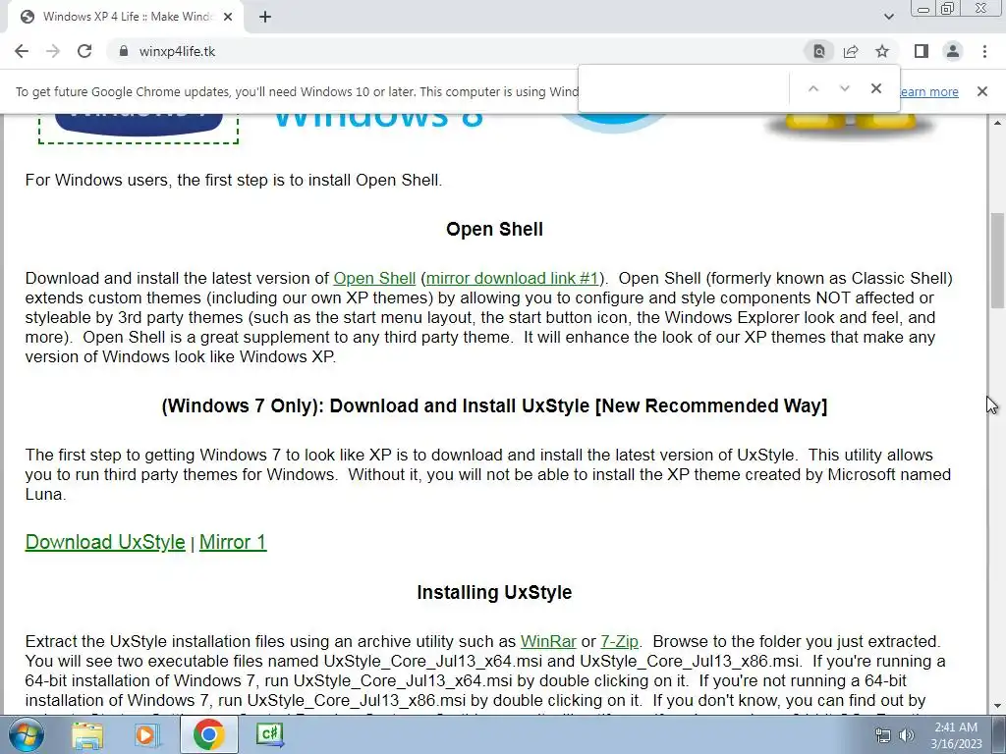Open the Open Shell download link

(x=374, y=278)
